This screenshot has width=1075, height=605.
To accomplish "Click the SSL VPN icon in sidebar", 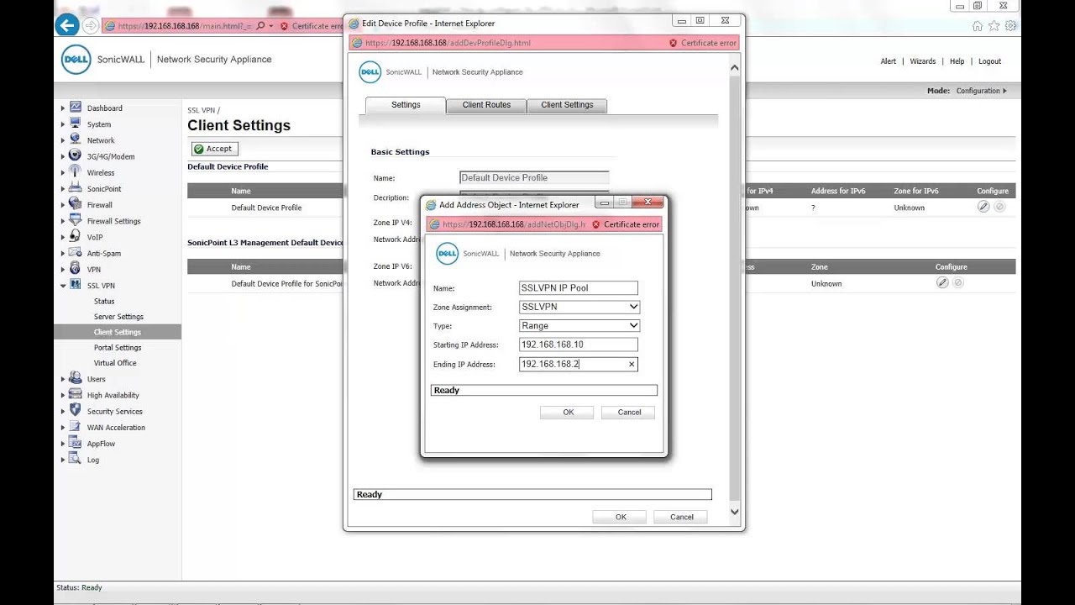I will pos(76,285).
